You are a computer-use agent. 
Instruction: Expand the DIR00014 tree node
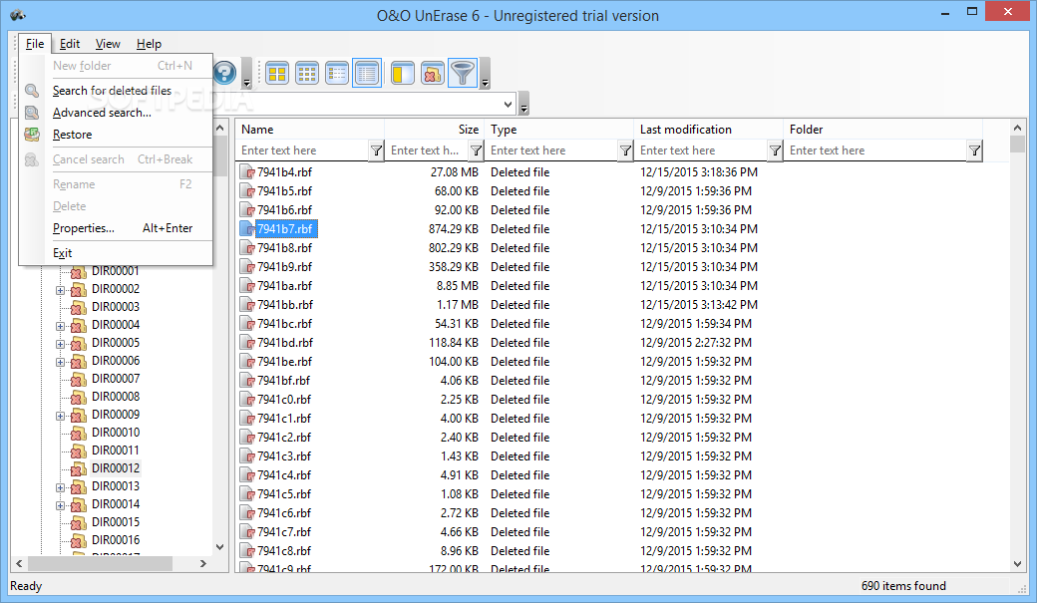click(60, 505)
